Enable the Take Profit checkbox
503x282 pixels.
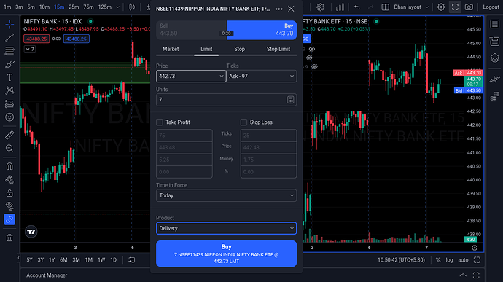point(160,122)
